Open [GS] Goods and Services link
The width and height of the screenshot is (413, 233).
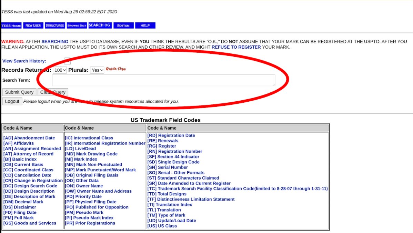[x=30, y=223]
